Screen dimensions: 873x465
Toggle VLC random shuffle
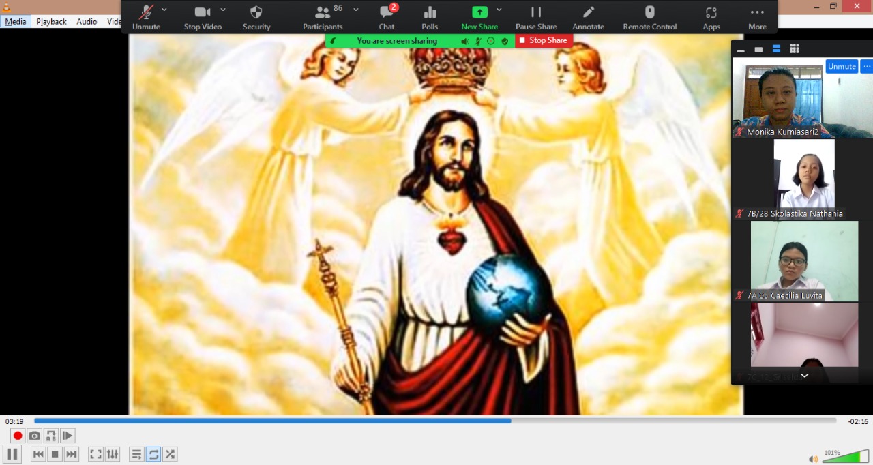coord(170,454)
